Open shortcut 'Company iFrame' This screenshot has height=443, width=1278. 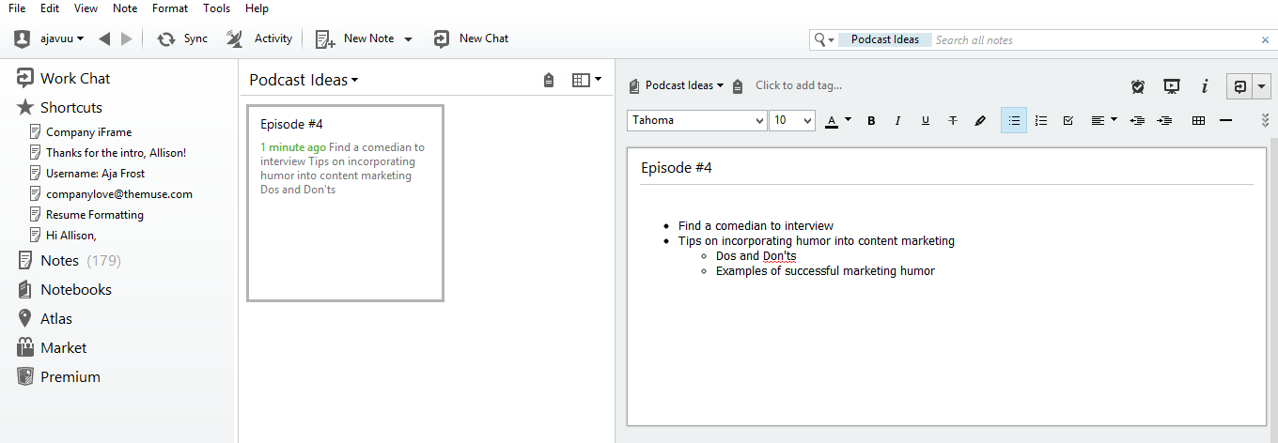[81, 131]
